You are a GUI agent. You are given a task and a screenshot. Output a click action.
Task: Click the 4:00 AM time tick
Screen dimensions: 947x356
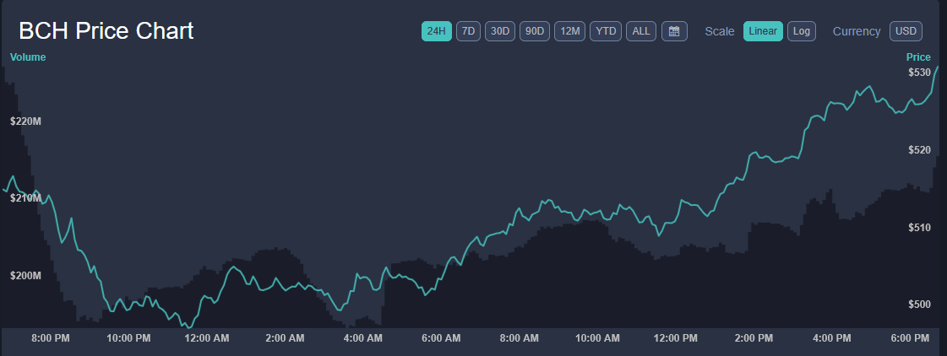point(363,338)
